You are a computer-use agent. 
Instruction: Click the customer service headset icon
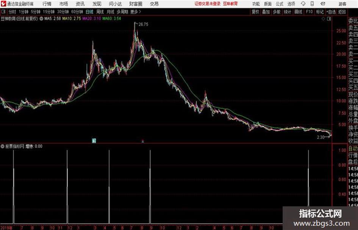coord(303,4)
